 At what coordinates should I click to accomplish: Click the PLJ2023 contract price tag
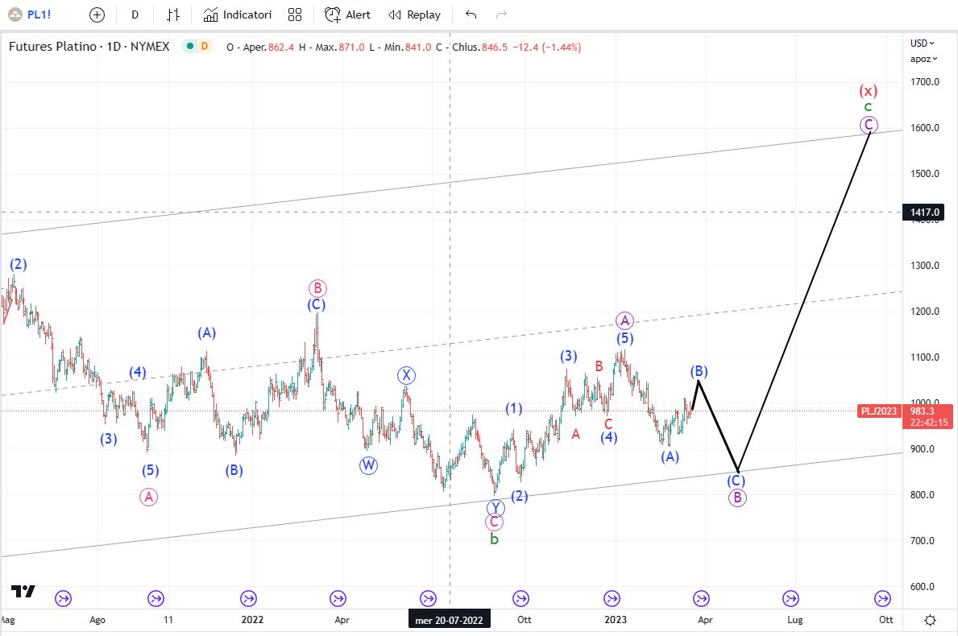coord(879,411)
